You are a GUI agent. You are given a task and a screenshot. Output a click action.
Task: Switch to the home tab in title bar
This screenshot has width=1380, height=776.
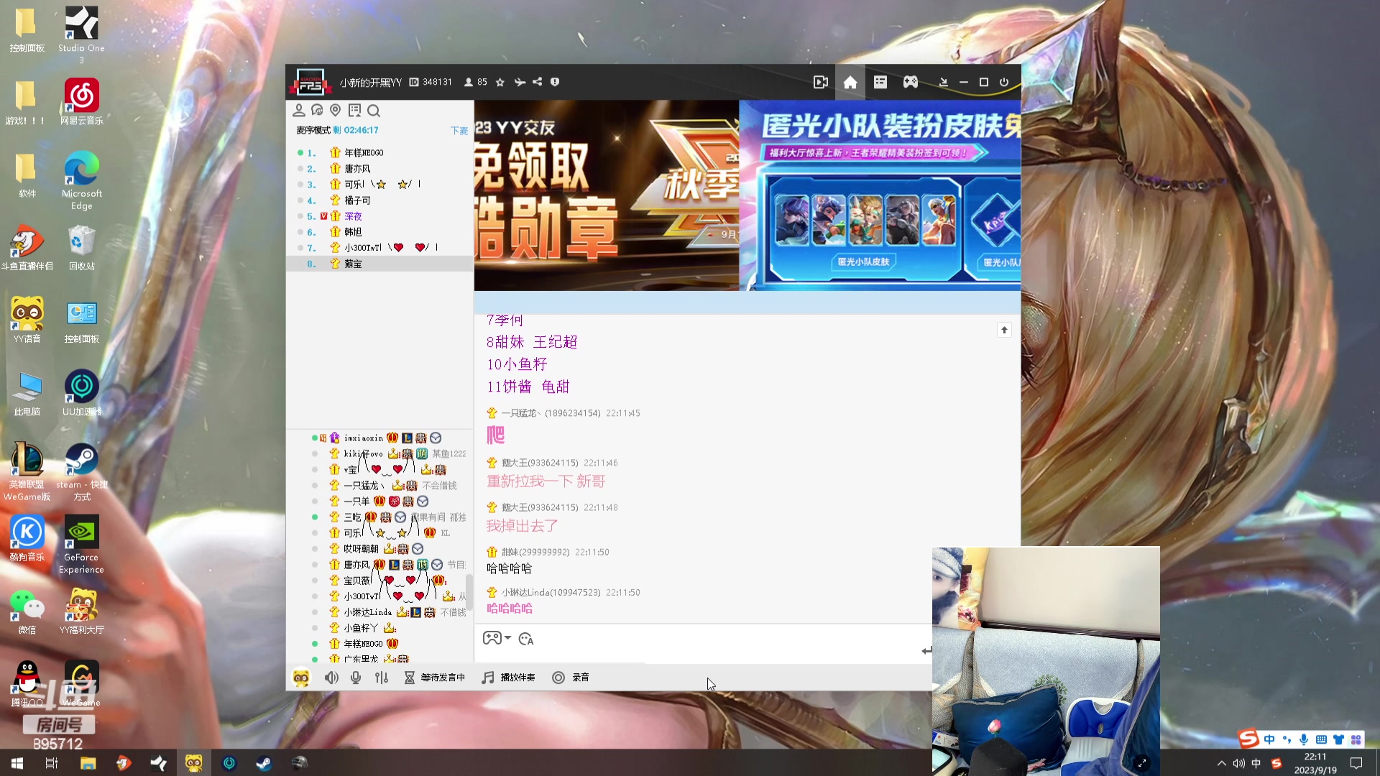point(850,82)
